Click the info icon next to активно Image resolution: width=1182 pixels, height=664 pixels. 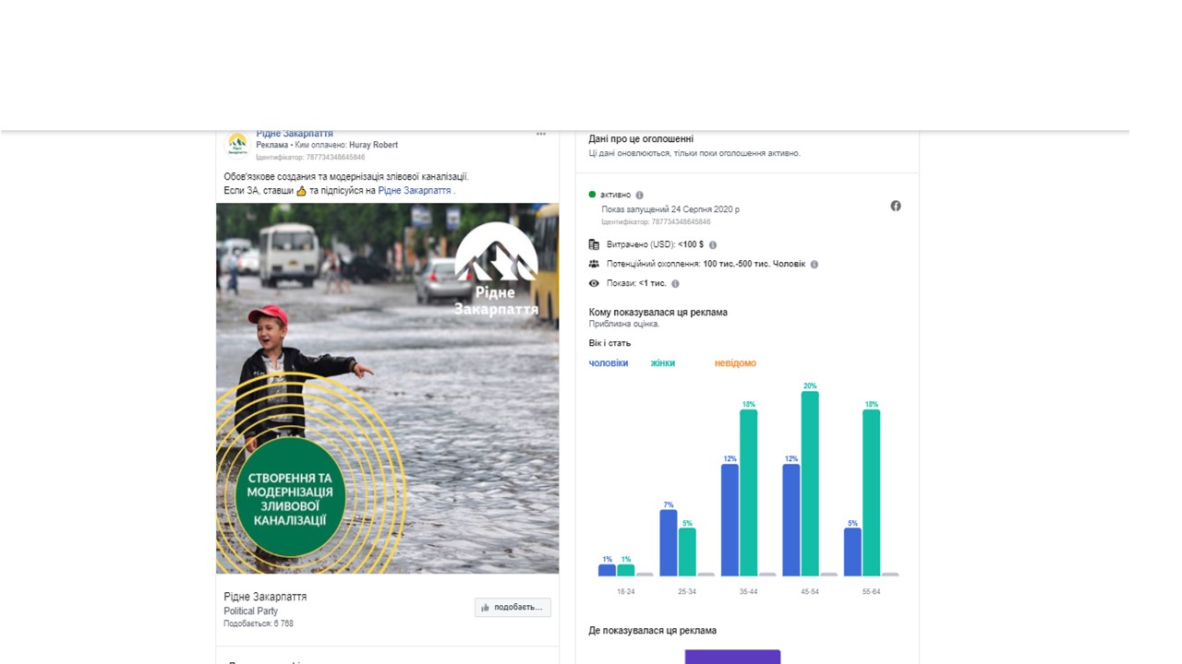640,196
